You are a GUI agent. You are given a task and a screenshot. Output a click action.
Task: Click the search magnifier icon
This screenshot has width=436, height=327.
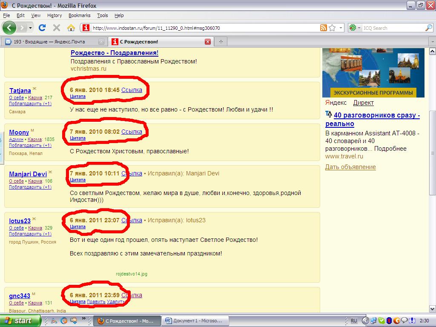[428, 28]
